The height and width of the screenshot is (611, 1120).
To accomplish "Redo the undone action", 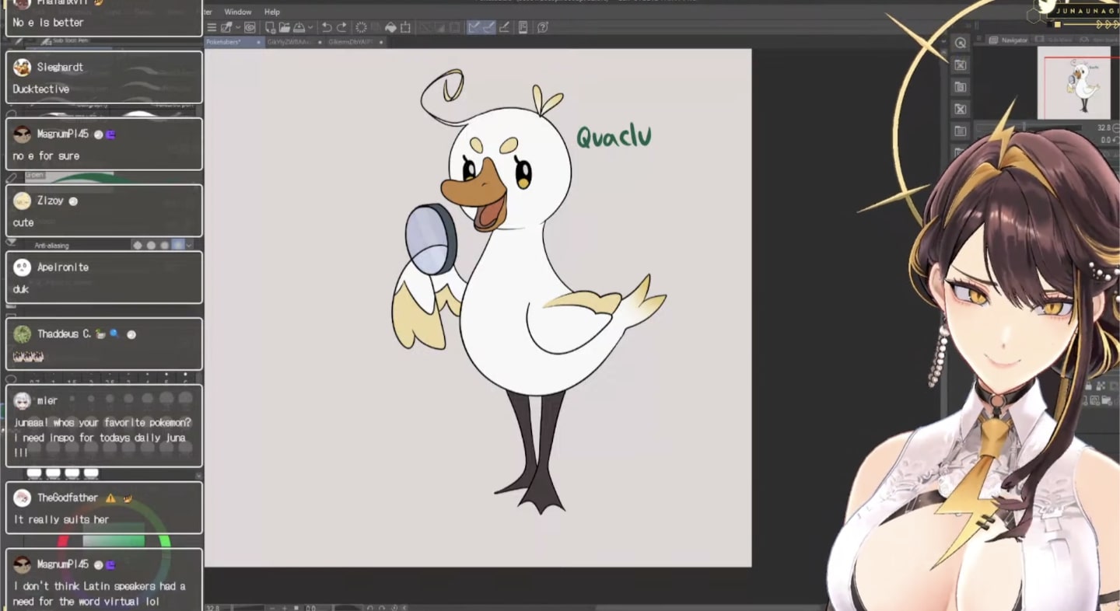I will [341, 27].
